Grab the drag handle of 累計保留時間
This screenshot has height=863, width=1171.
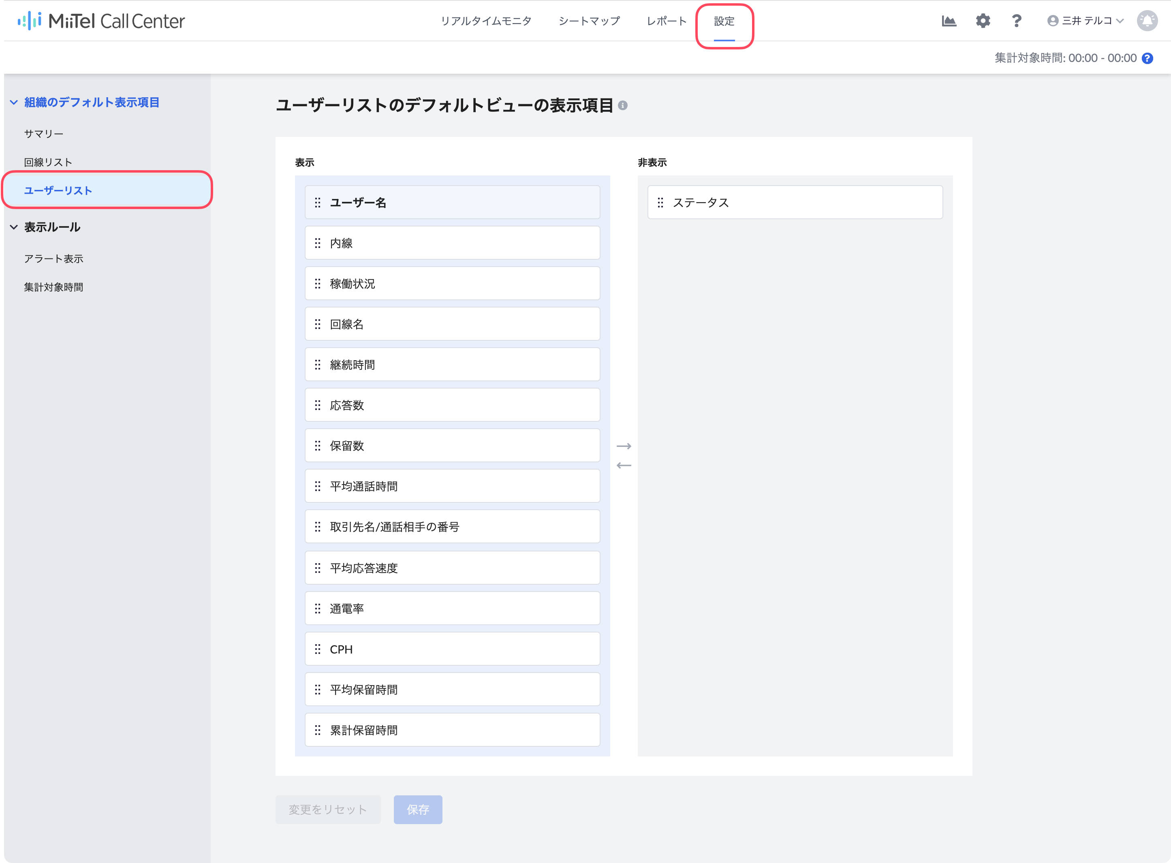tap(318, 731)
